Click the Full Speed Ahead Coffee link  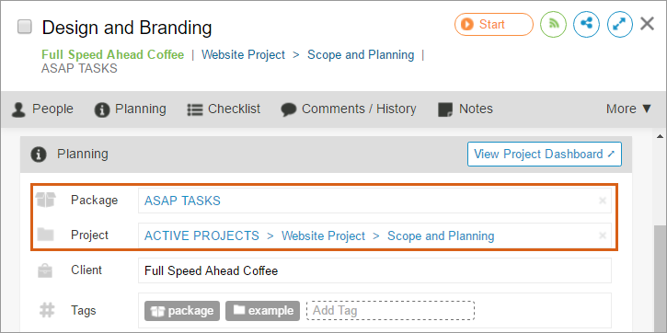tap(113, 55)
